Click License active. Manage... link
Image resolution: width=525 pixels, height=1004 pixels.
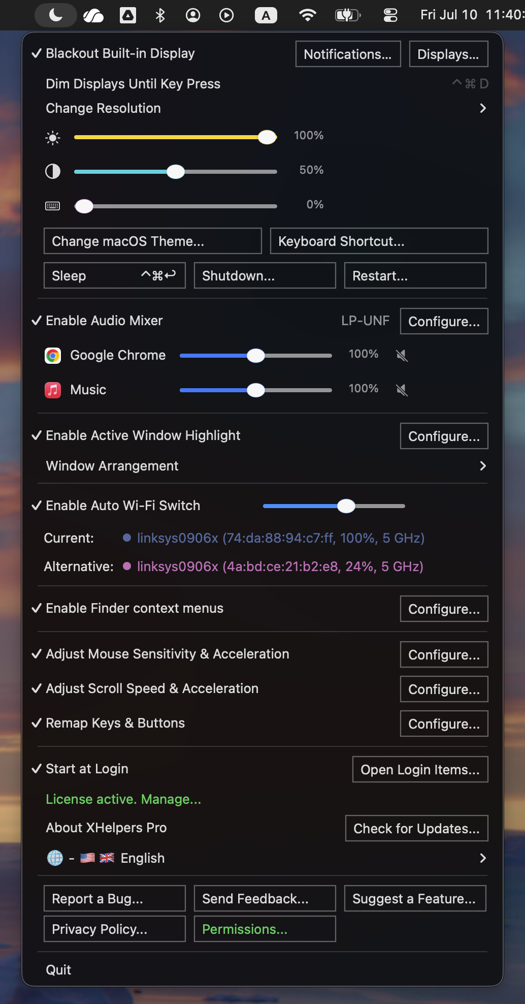(x=123, y=799)
